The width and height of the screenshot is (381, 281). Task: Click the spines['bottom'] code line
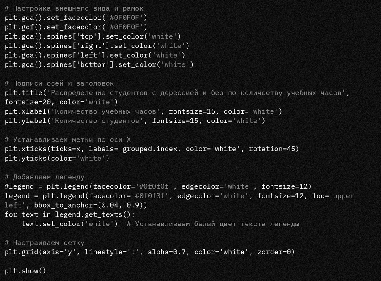pos(99,64)
